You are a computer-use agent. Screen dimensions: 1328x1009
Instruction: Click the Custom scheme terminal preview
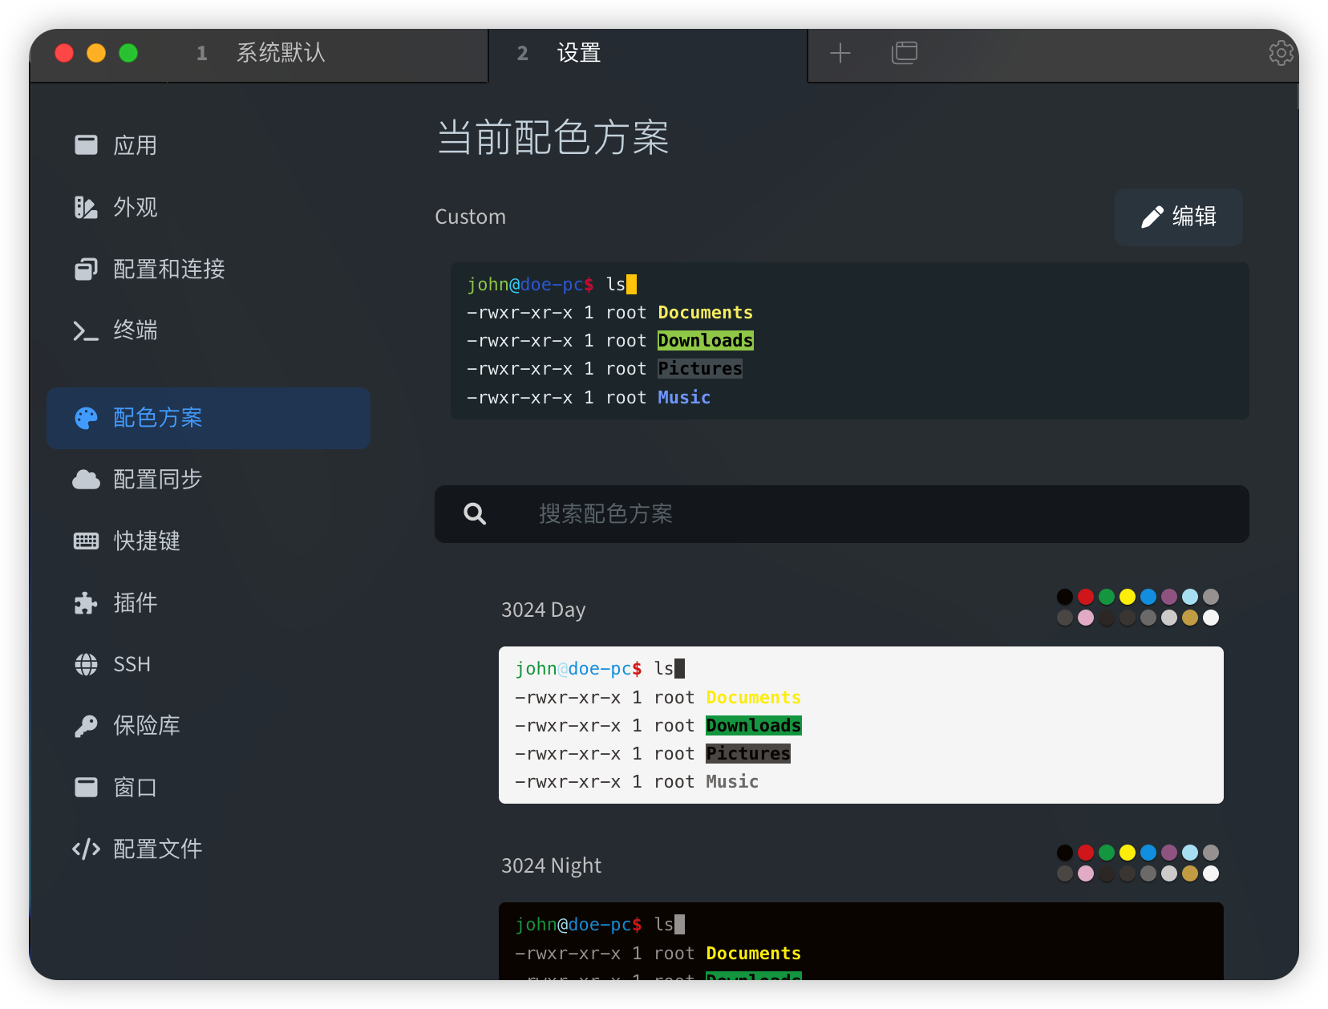coord(849,341)
